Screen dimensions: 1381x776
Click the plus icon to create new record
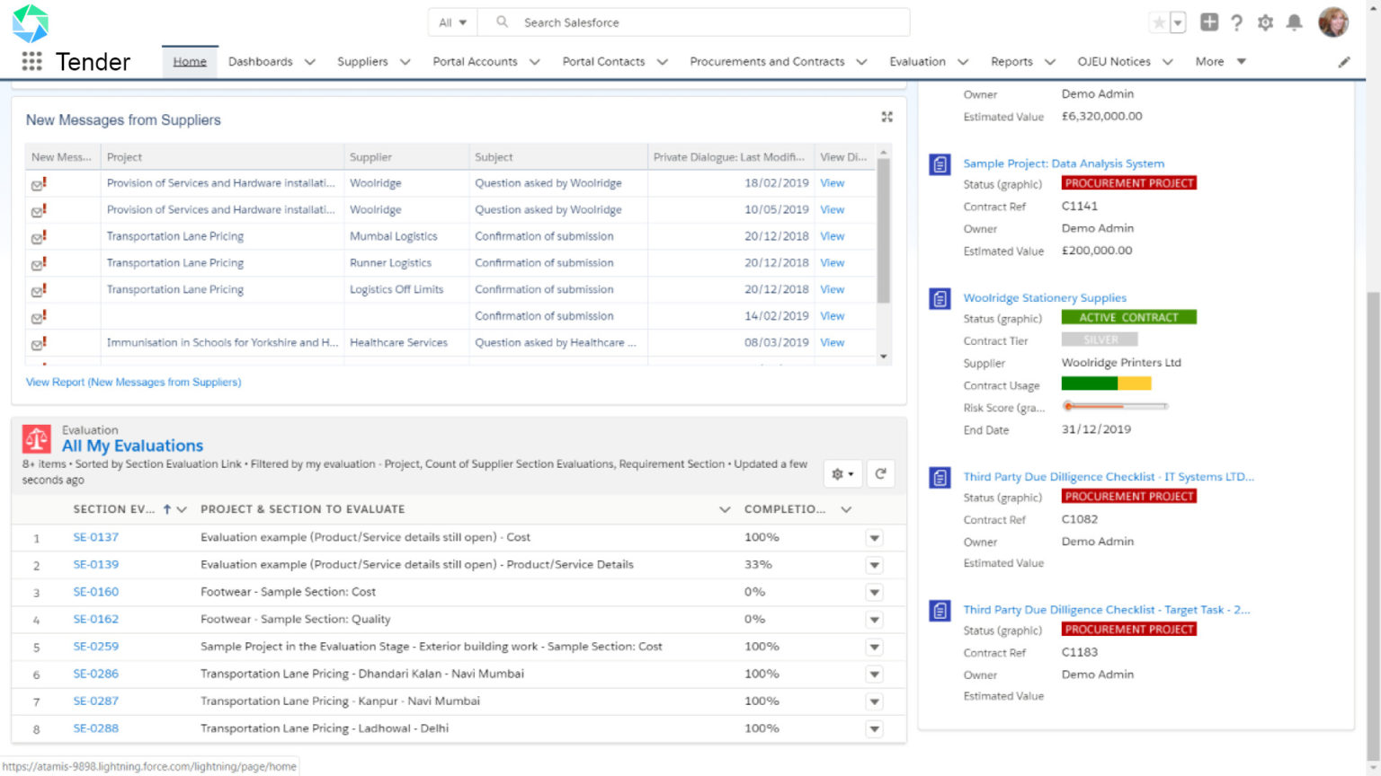pos(1209,22)
